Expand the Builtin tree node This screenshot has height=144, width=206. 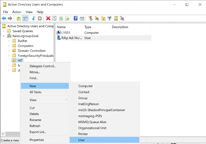click(x=9, y=41)
